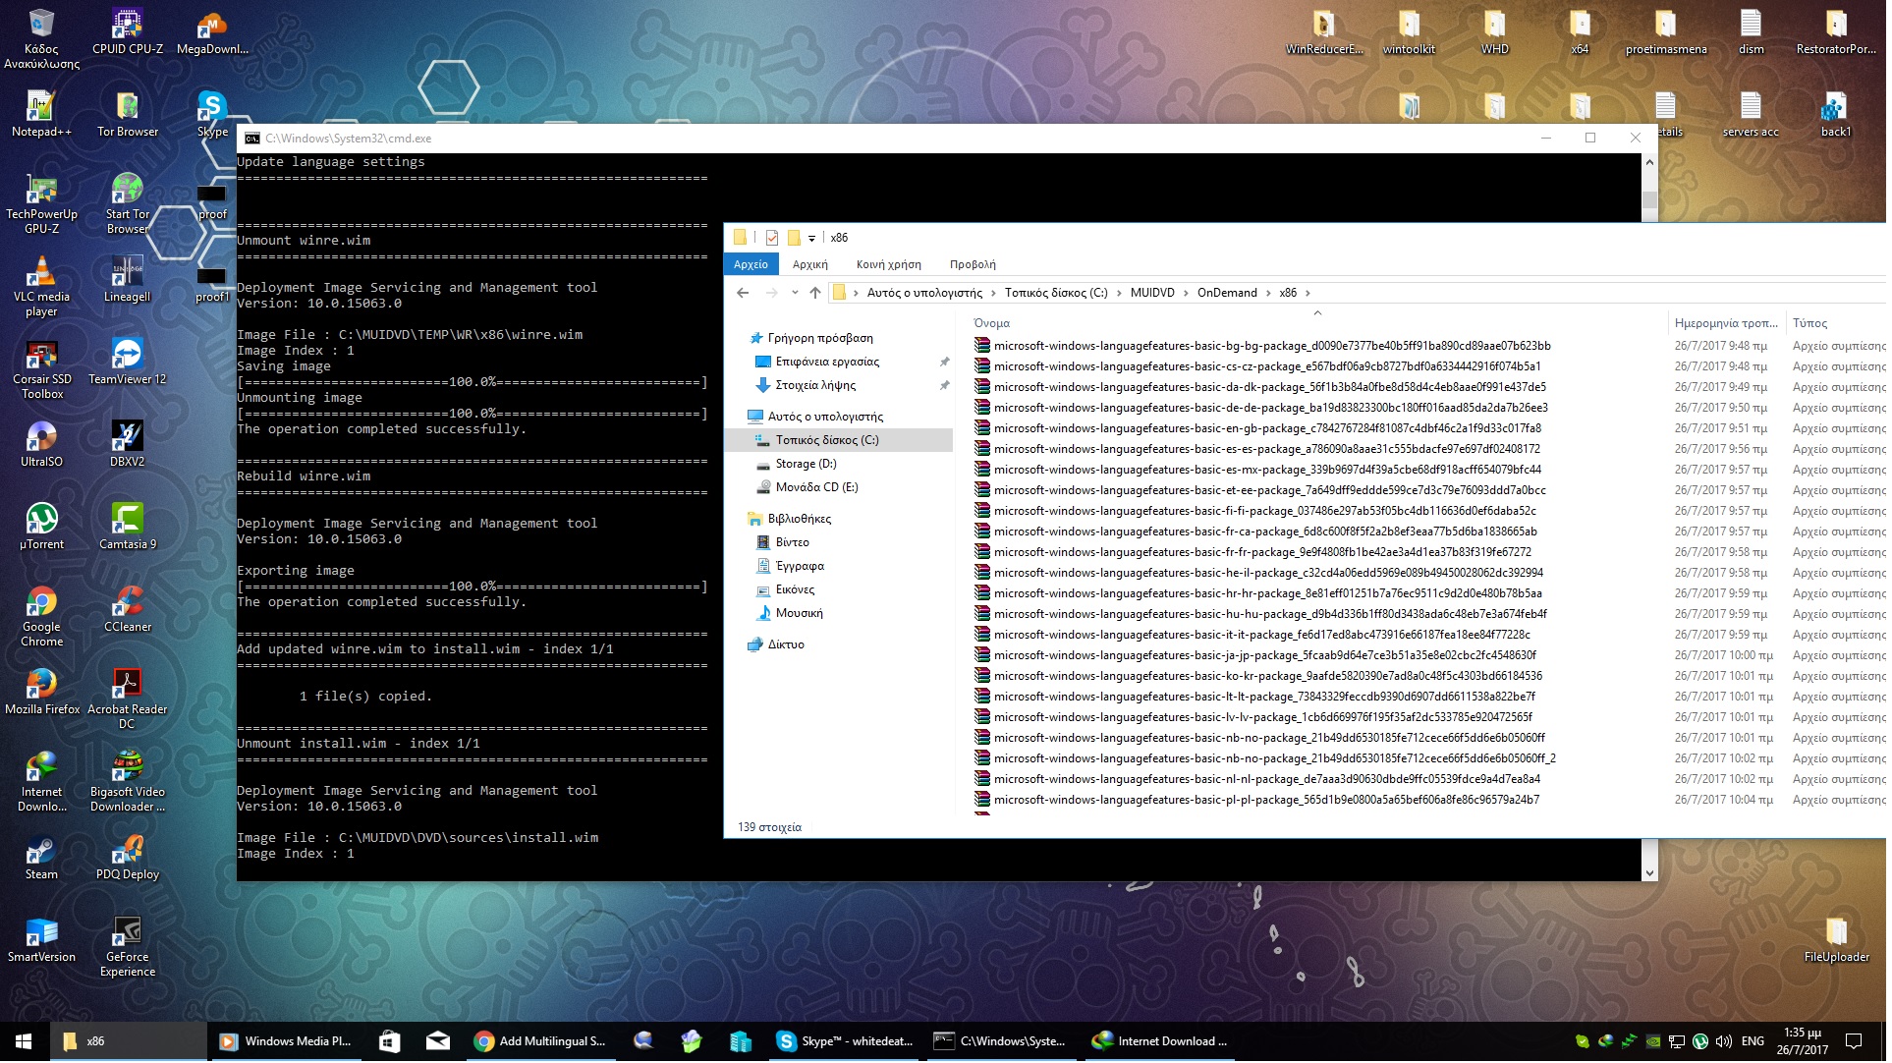Open the dism text file on desktop

click(1755, 31)
